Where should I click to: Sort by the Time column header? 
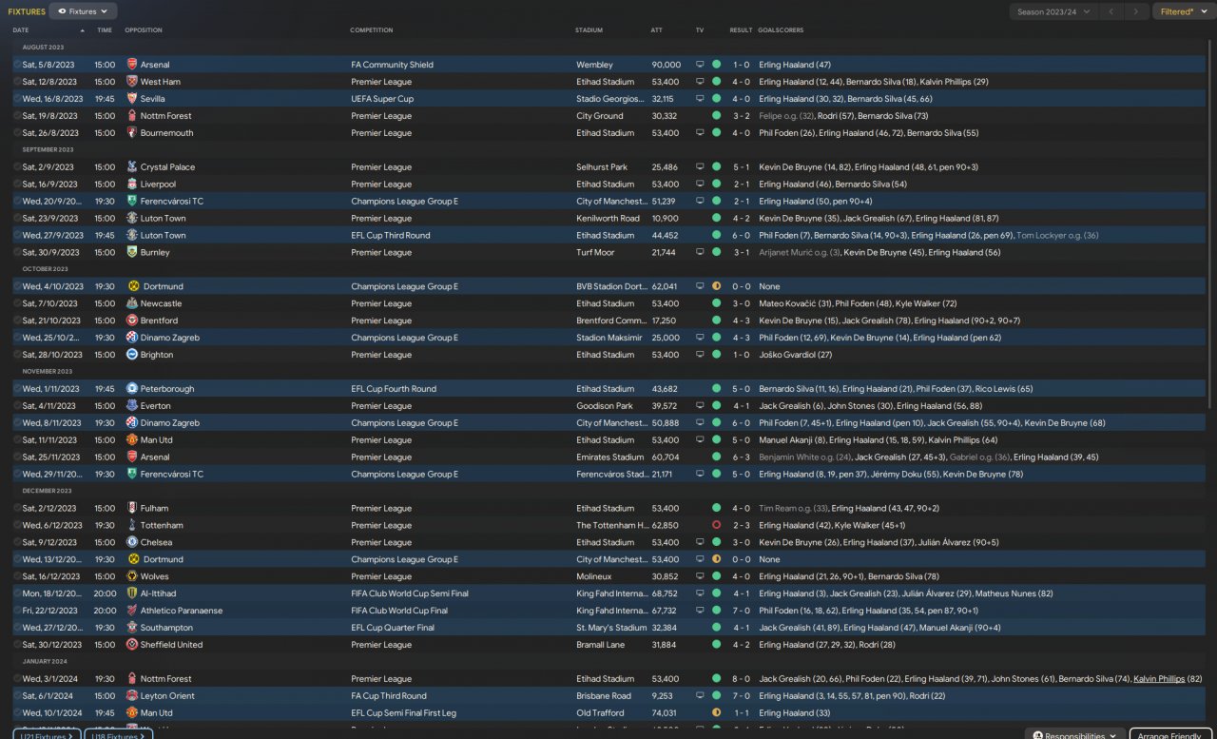click(x=105, y=29)
